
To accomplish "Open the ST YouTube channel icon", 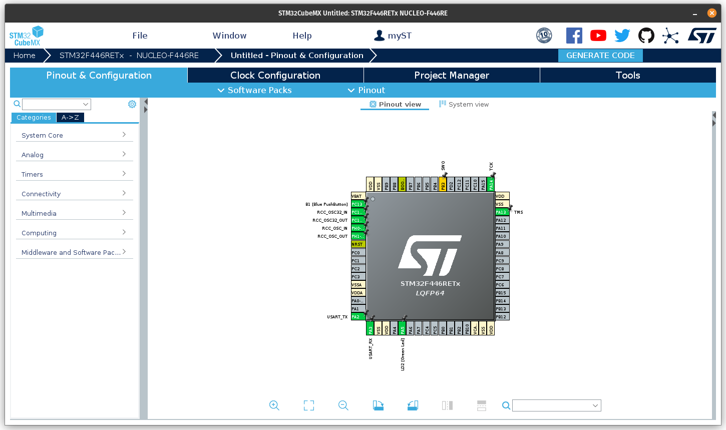I will click(x=598, y=36).
